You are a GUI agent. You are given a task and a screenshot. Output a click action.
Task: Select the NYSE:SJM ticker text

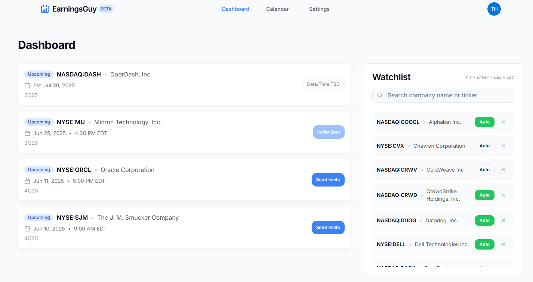[72, 217]
